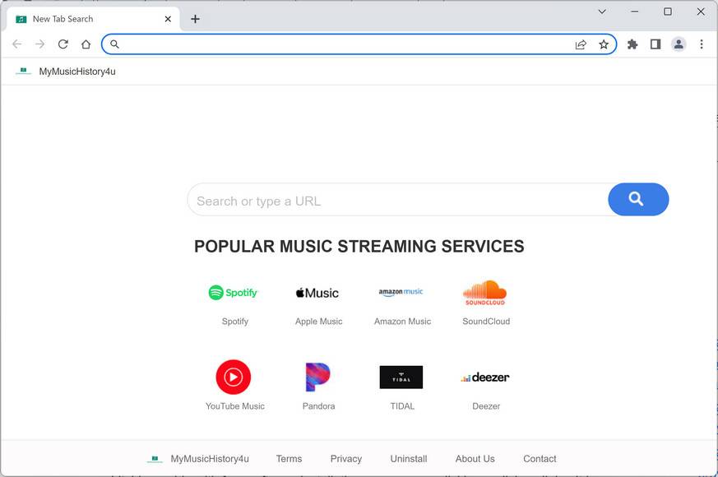718x477 pixels.
Task: Open the SoundCloud logo shortcut
Action: tap(485, 293)
